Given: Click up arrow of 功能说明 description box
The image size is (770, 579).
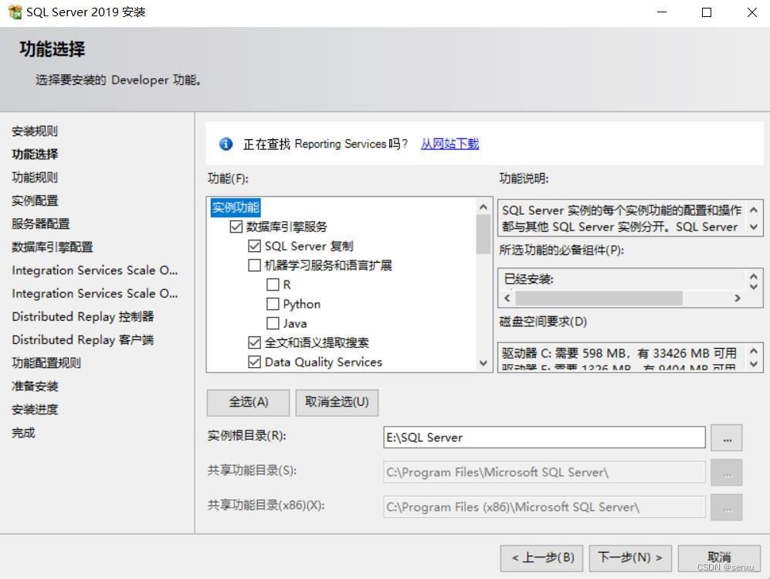Looking at the screenshot, I should [x=754, y=209].
